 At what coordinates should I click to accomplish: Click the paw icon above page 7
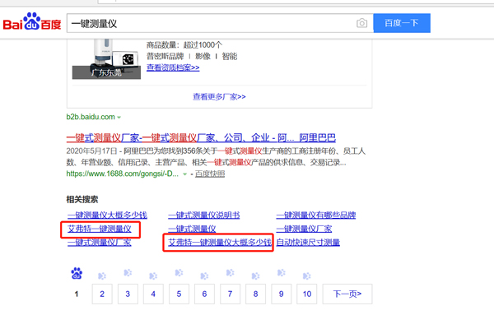230,272
